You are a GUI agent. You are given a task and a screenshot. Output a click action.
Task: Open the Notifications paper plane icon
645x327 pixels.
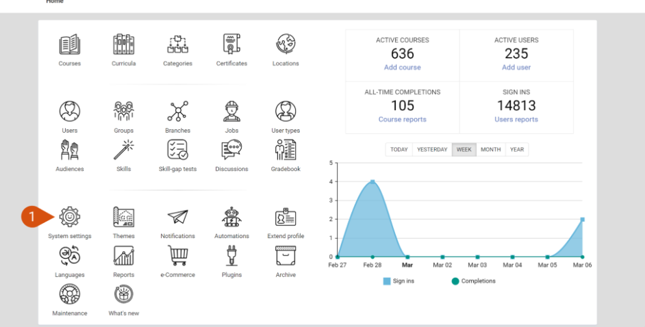[x=178, y=217]
